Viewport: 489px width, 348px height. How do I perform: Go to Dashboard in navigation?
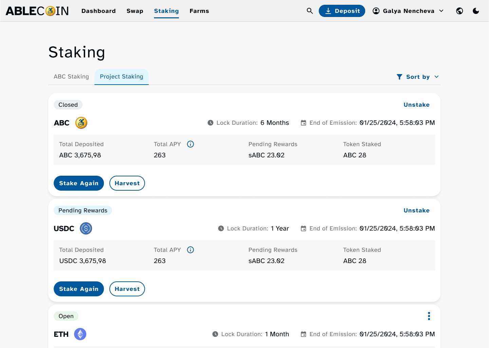point(98,11)
